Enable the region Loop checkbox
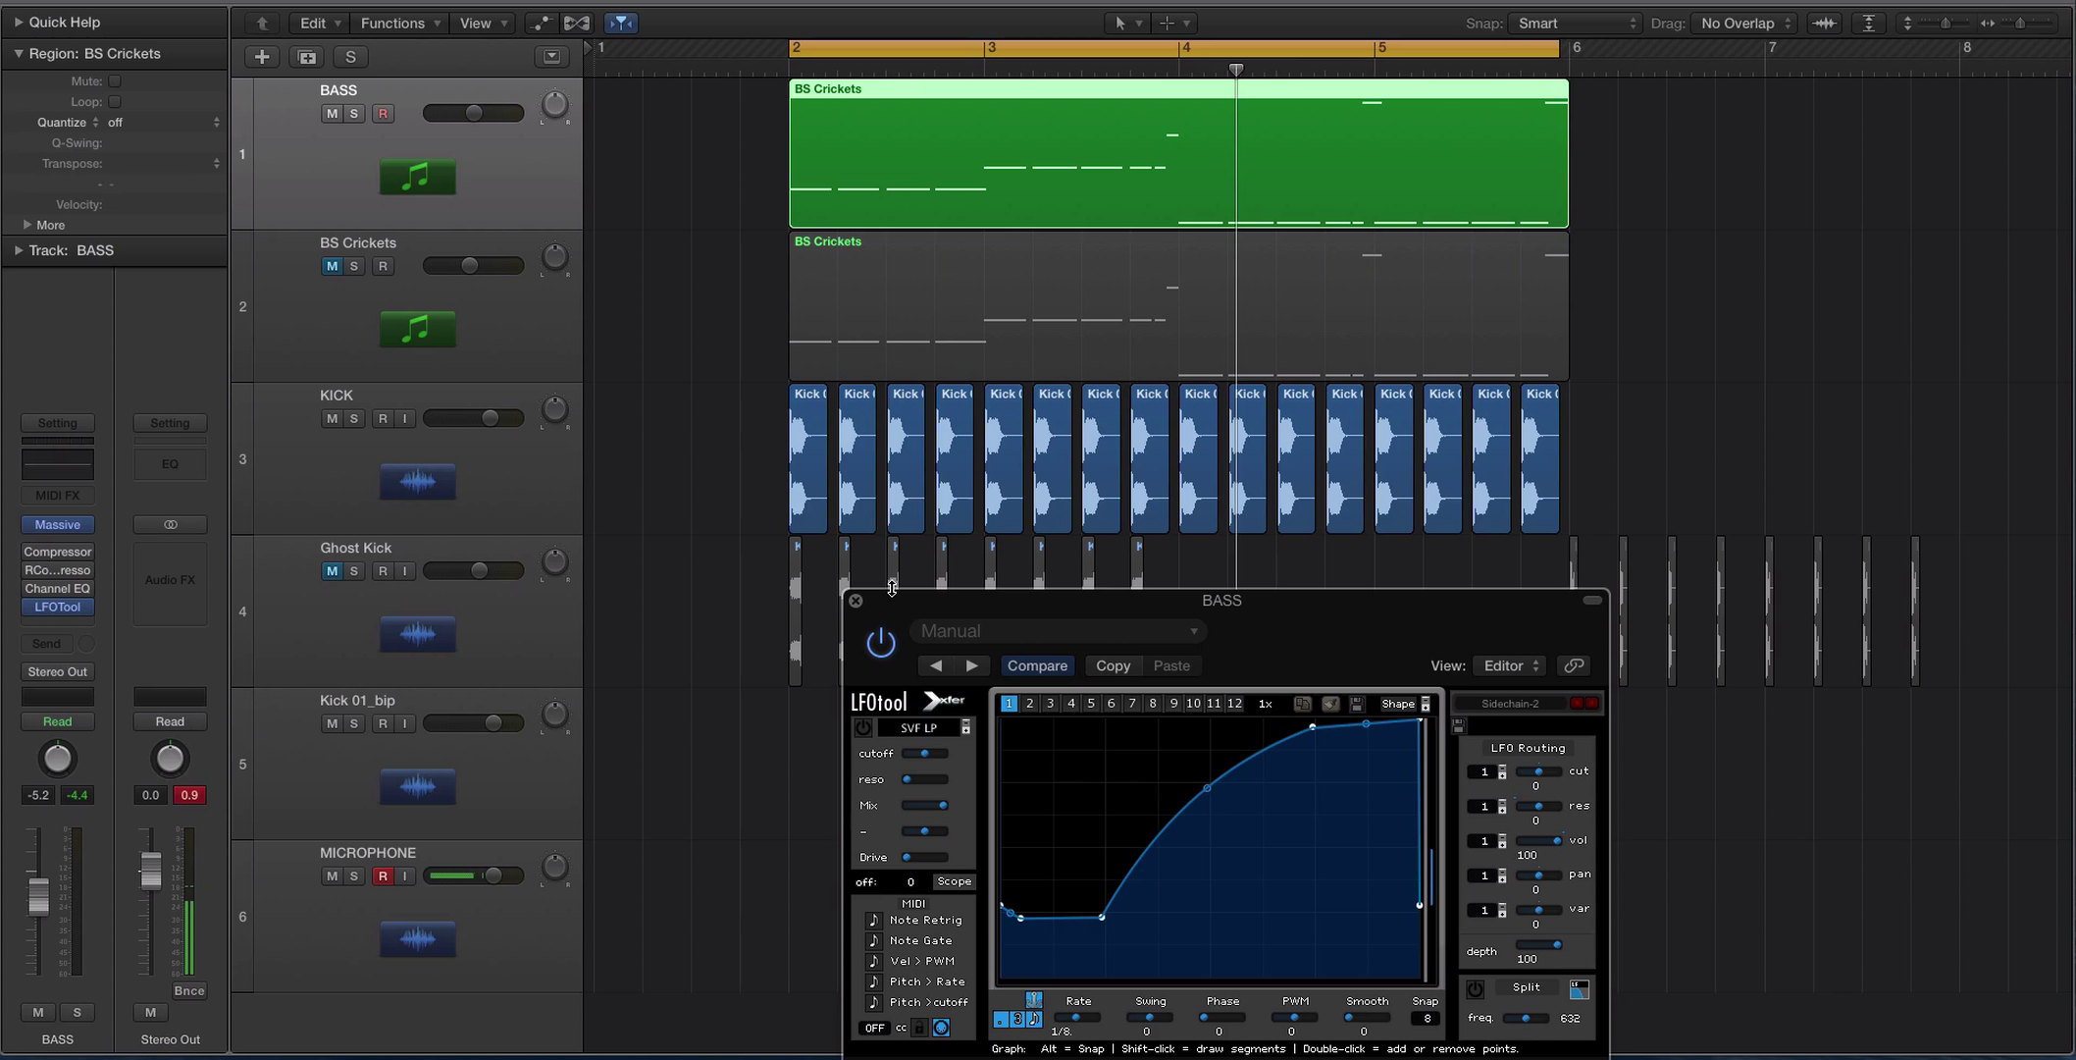Screen dimensions: 2076x1060 [115, 102]
